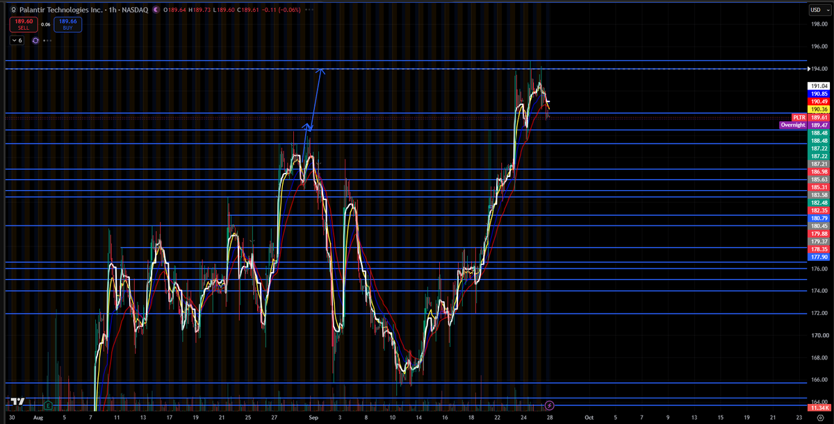Click the symbol logo before Palantir name
The width and height of the screenshot is (834, 424).
click(13, 9)
